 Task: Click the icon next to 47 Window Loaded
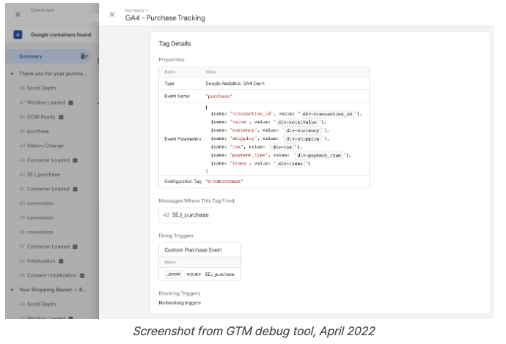click(x=71, y=102)
